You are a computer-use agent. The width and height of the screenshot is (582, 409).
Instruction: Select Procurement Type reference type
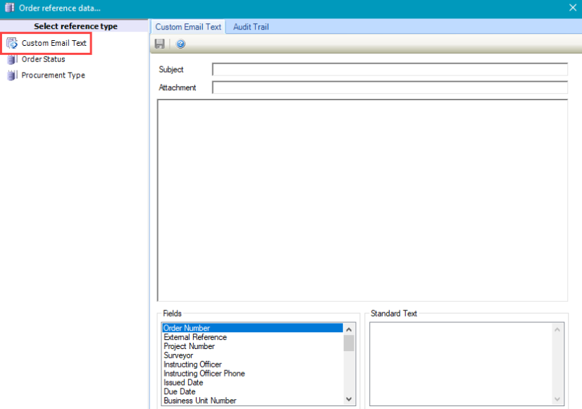[53, 75]
